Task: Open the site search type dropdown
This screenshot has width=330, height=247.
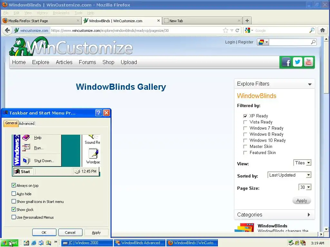Action: [263, 42]
